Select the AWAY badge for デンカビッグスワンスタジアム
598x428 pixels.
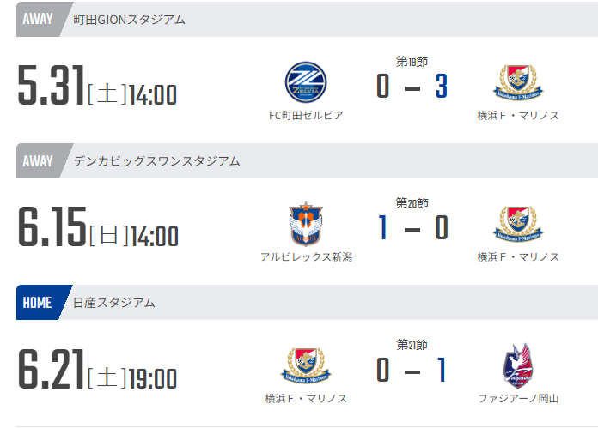[36, 160]
